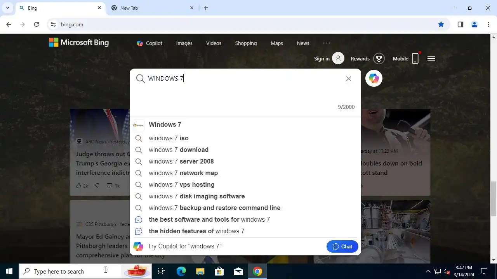Click the Sign in link
The height and width of the screenshot is (279, 497).
click(322, 59)
